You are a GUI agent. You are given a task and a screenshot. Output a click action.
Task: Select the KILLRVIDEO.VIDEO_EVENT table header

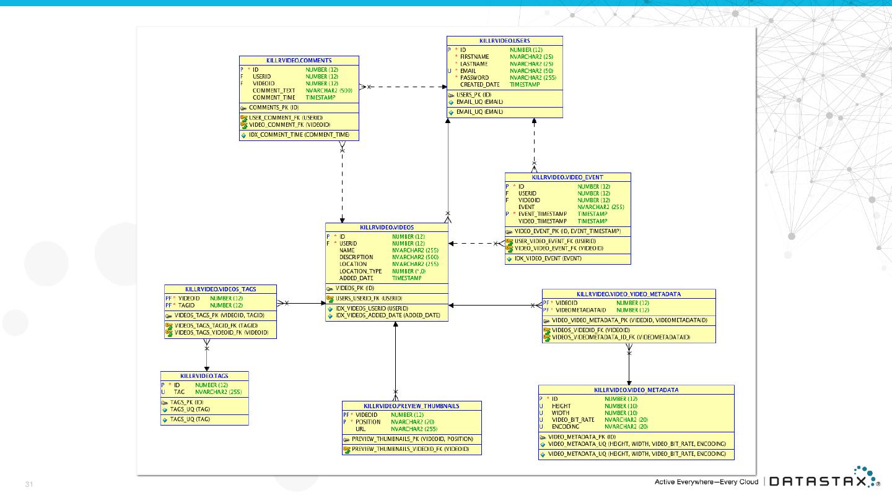click(567, 177)
